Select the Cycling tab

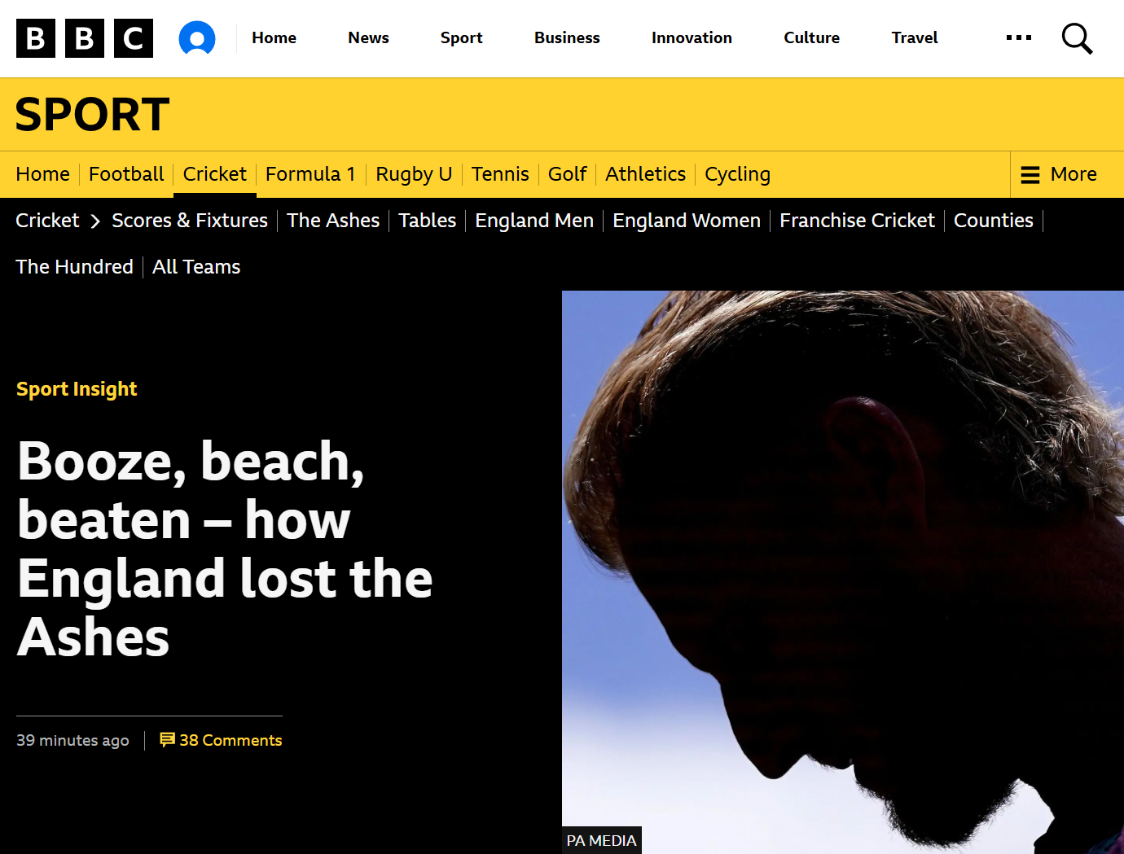738,174
